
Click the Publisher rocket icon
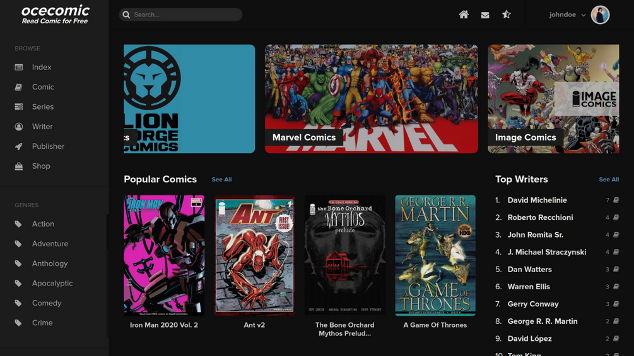[x=18, y=146]
